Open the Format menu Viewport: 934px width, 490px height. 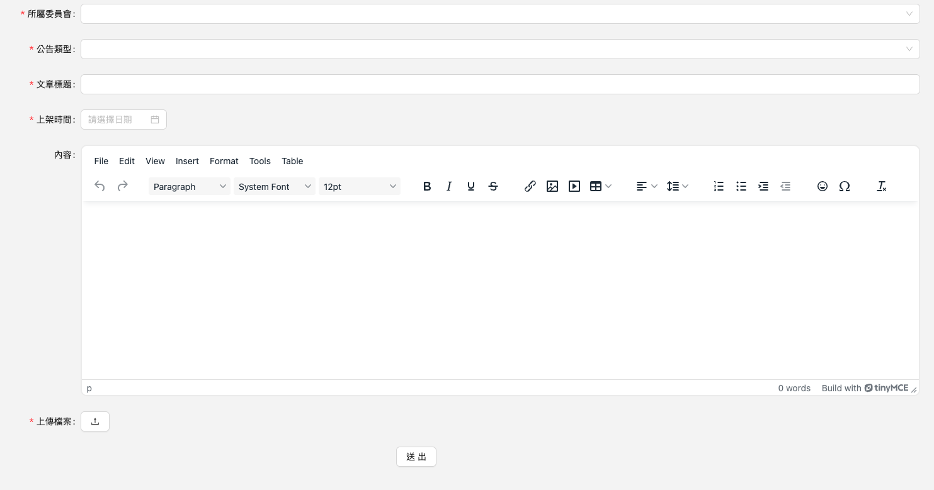coord(224,161)
